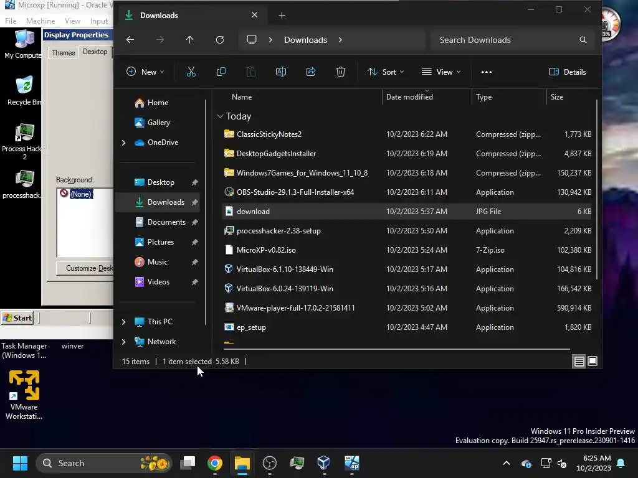Click the taskbar Search box
Image resolution: width=638 pixels, height=478 pixels.
tap(104, 463)
